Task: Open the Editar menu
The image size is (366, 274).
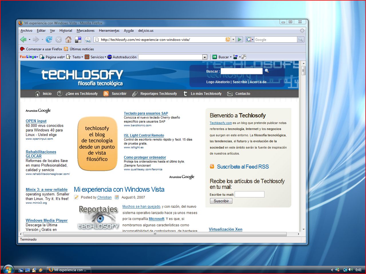Action: tap(41, 31)
